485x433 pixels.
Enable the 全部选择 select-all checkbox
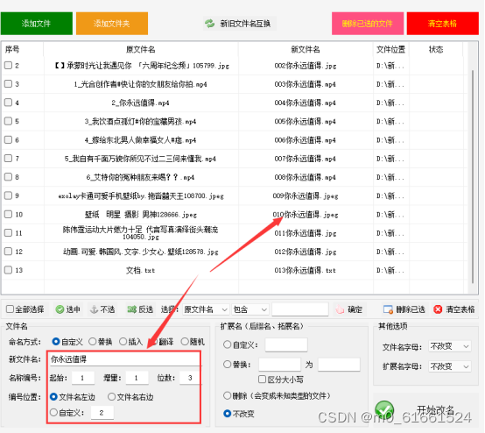(x=10, y=309)
